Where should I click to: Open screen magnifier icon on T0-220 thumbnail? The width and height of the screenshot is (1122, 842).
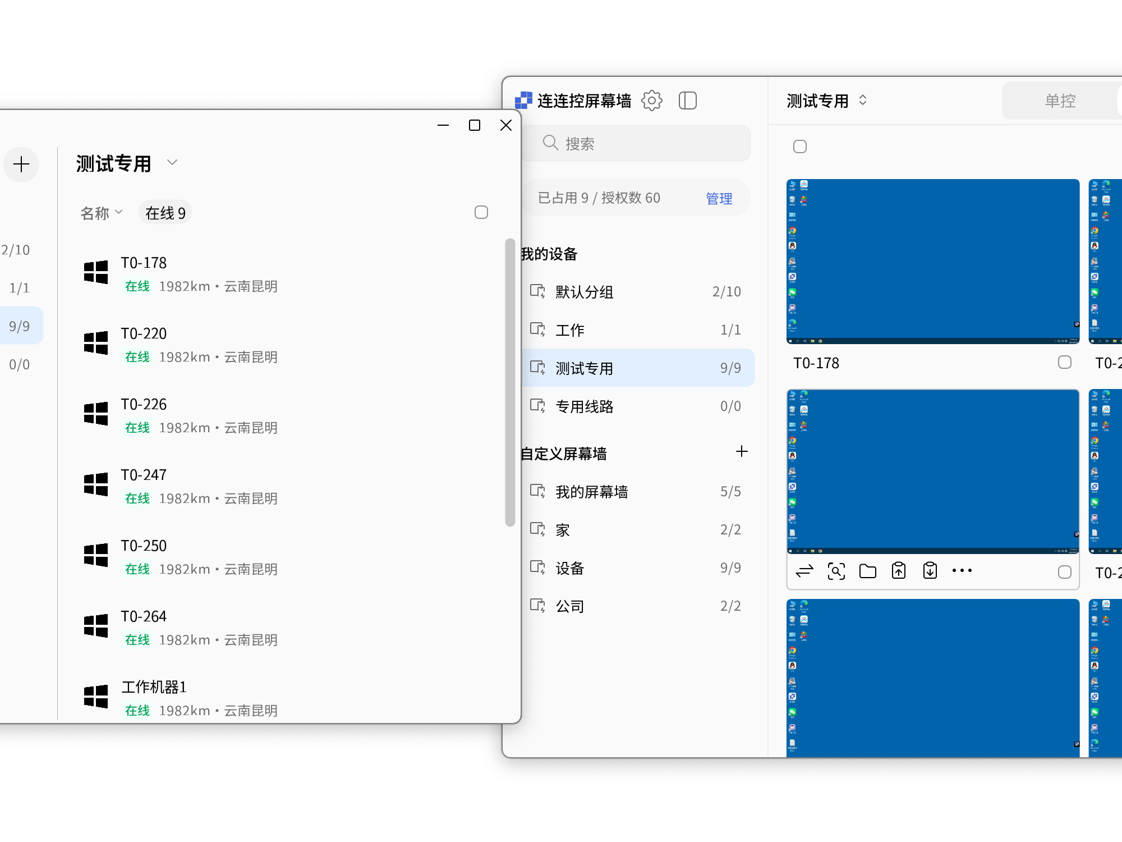836,570
